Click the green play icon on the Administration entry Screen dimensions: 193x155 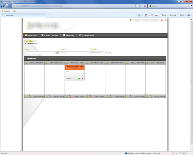click(79, 79)
